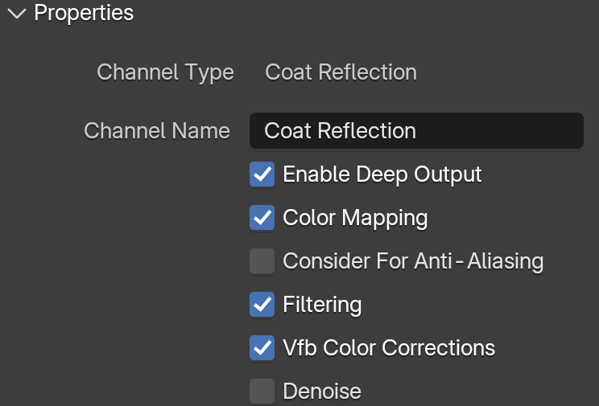Click the Enable Deep Output label text
This screenshot has width=599, height=406.
coord(382,174)
